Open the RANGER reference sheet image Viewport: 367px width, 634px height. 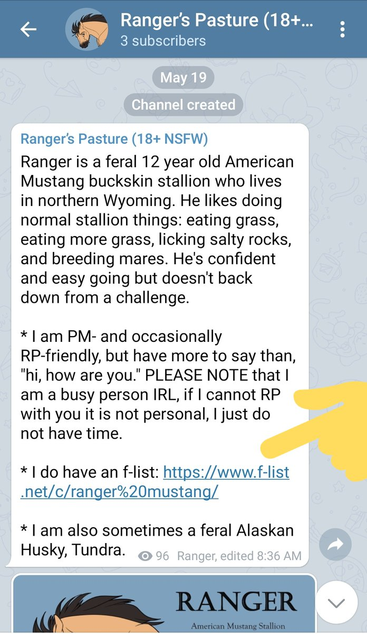point(164,604)
